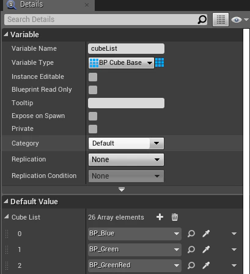Screen dimensions: 250x274
Task: Toggle the Blueprint Read Only checkbox
Action: click(x=93, y=90)
